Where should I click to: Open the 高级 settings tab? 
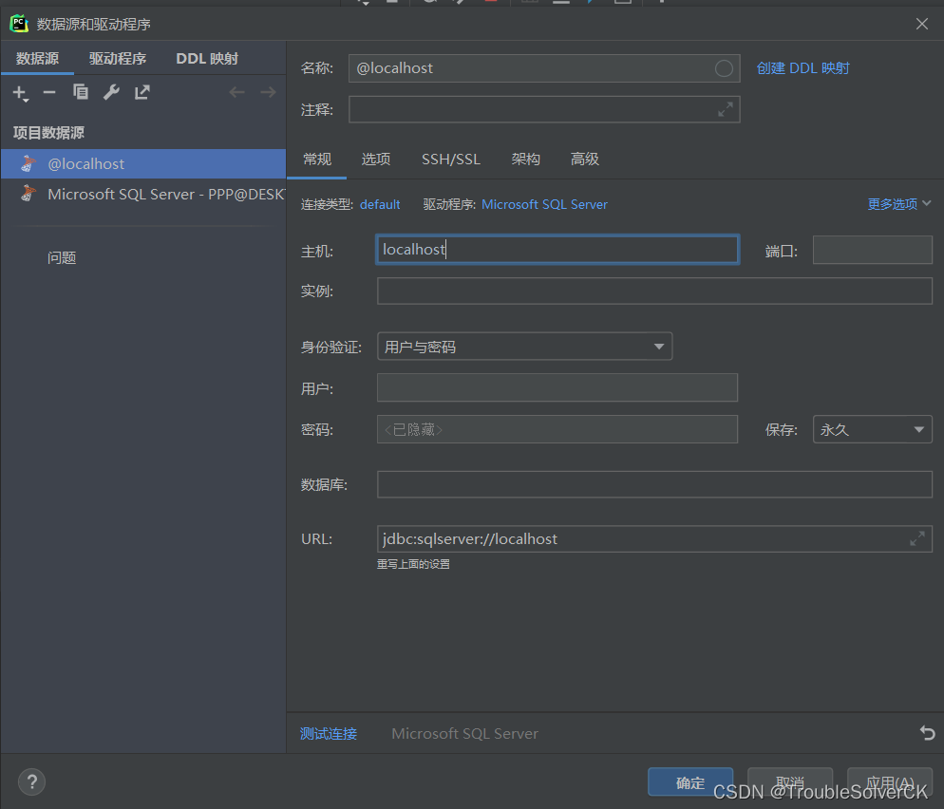tap(585, 159)
